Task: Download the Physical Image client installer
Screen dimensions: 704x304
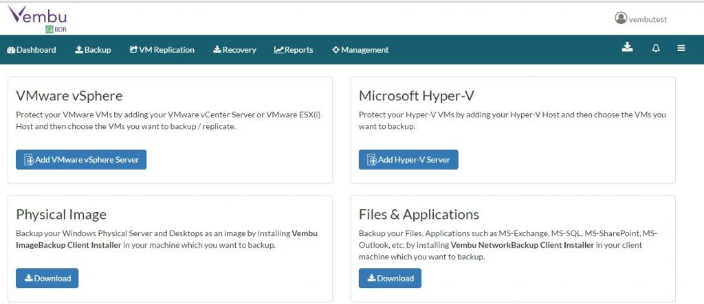Action: click(47, 279)
